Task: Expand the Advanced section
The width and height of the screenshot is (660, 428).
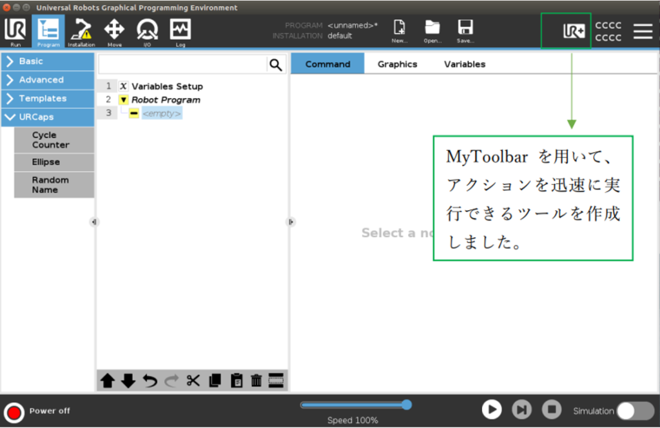Action: pos(48,80)
